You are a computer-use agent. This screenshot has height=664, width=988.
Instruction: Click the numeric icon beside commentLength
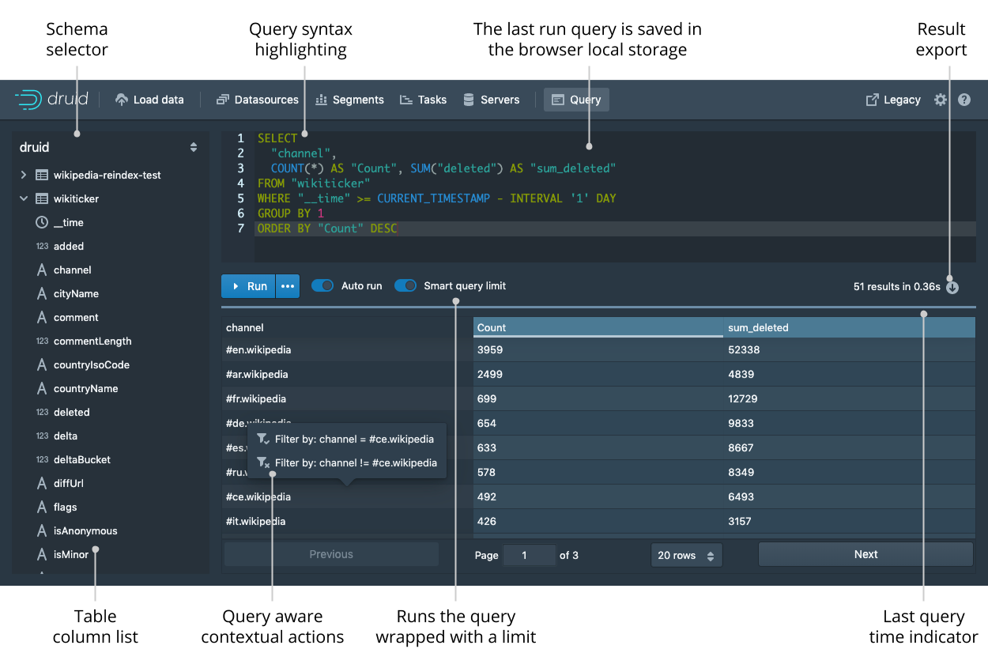[42, 341]
